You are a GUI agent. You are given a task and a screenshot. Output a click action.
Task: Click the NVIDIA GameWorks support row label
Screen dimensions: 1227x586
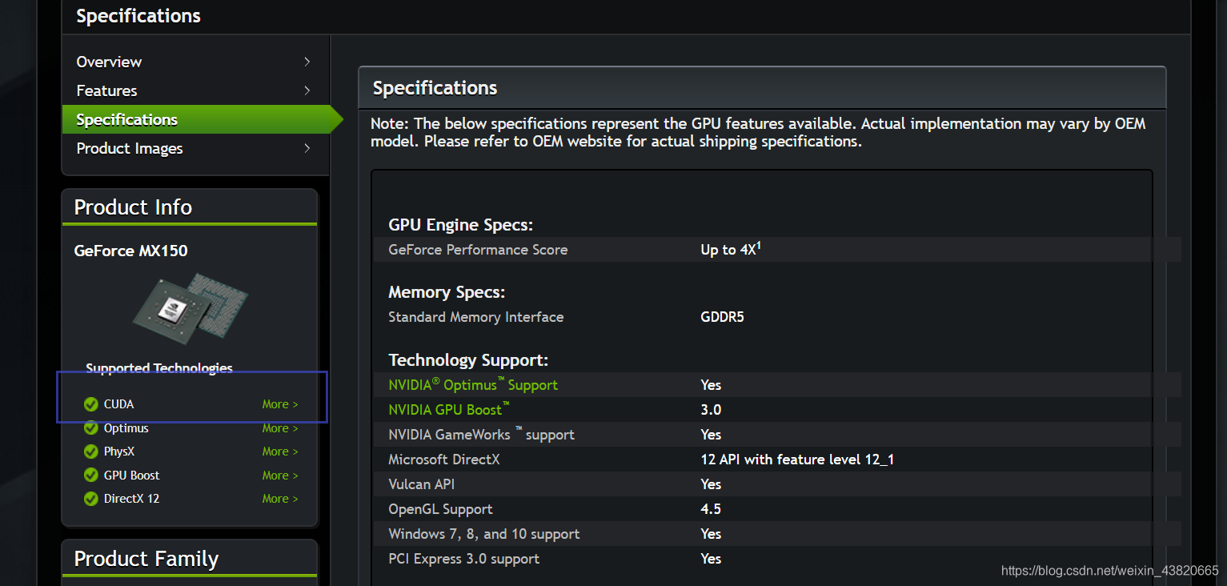pos(481,435)
